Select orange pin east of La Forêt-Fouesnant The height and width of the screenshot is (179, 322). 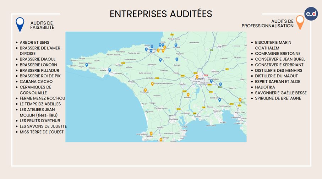pyautogui.click(x=240, y=100)
